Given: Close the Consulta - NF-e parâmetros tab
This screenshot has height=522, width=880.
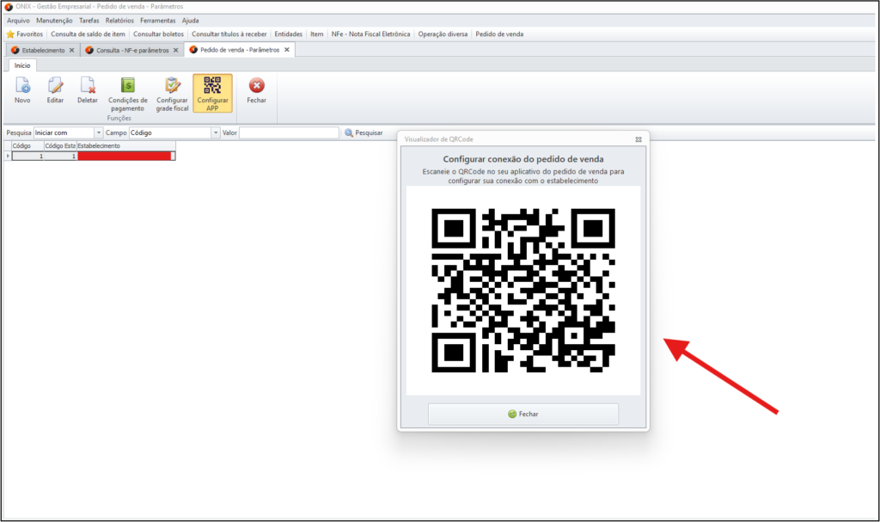Looking at the screenshot, I should point(175,50).
